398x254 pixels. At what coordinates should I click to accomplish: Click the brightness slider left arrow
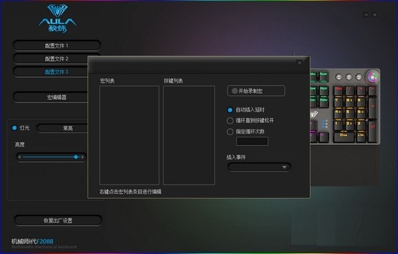coord(19,157)
